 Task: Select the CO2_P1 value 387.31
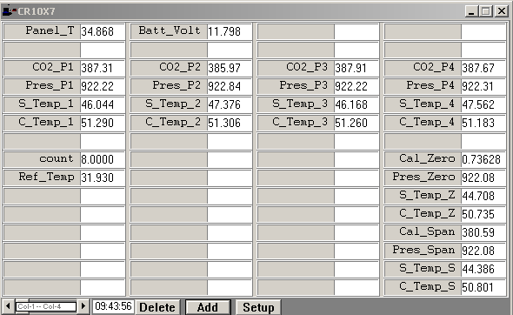point(103,68)
